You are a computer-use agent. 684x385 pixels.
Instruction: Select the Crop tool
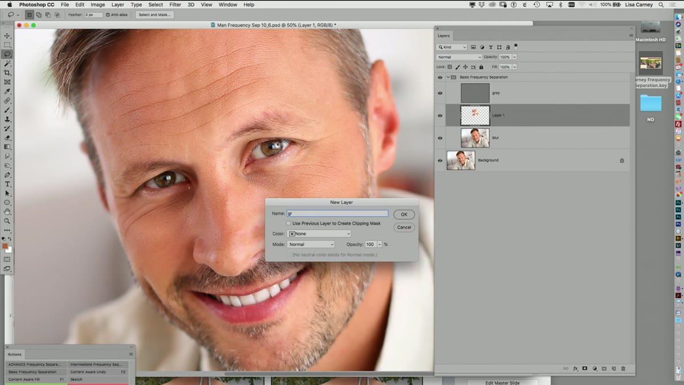(7, 73)
